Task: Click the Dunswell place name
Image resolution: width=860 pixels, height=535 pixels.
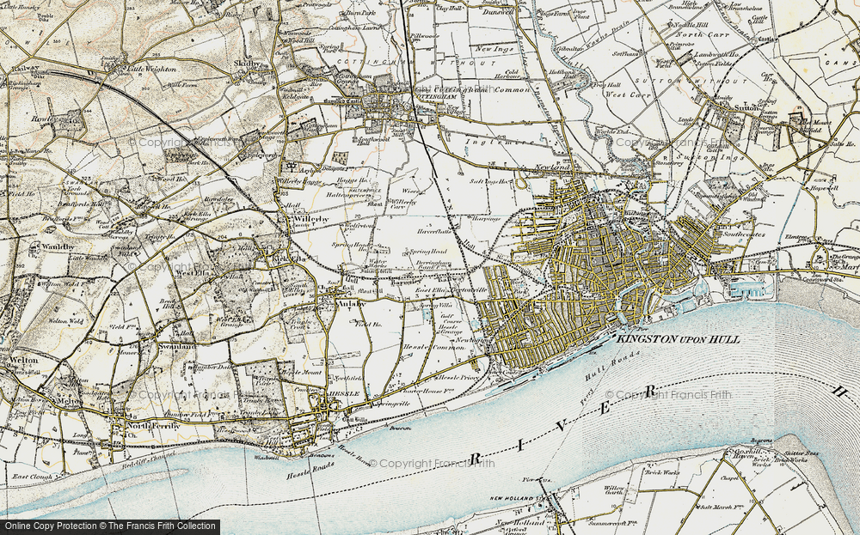Action: (x=497, y=11)
